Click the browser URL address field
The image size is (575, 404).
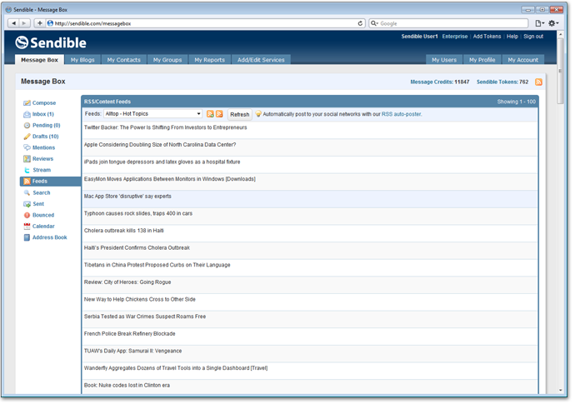click(x=205, y=23)
